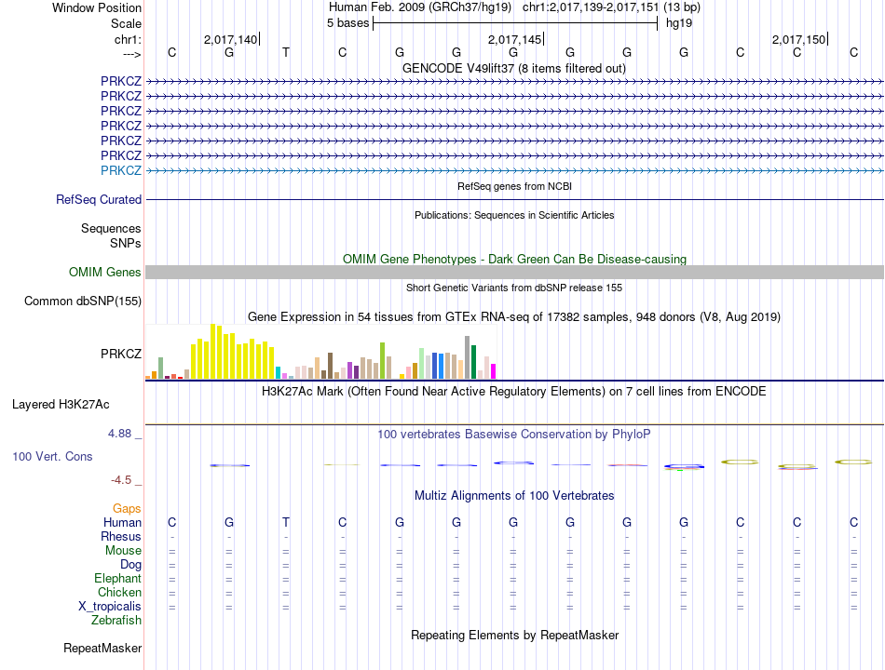Click the 2,017,145 position marker
This screenshot has height=670, width=885.
(515, 39)
